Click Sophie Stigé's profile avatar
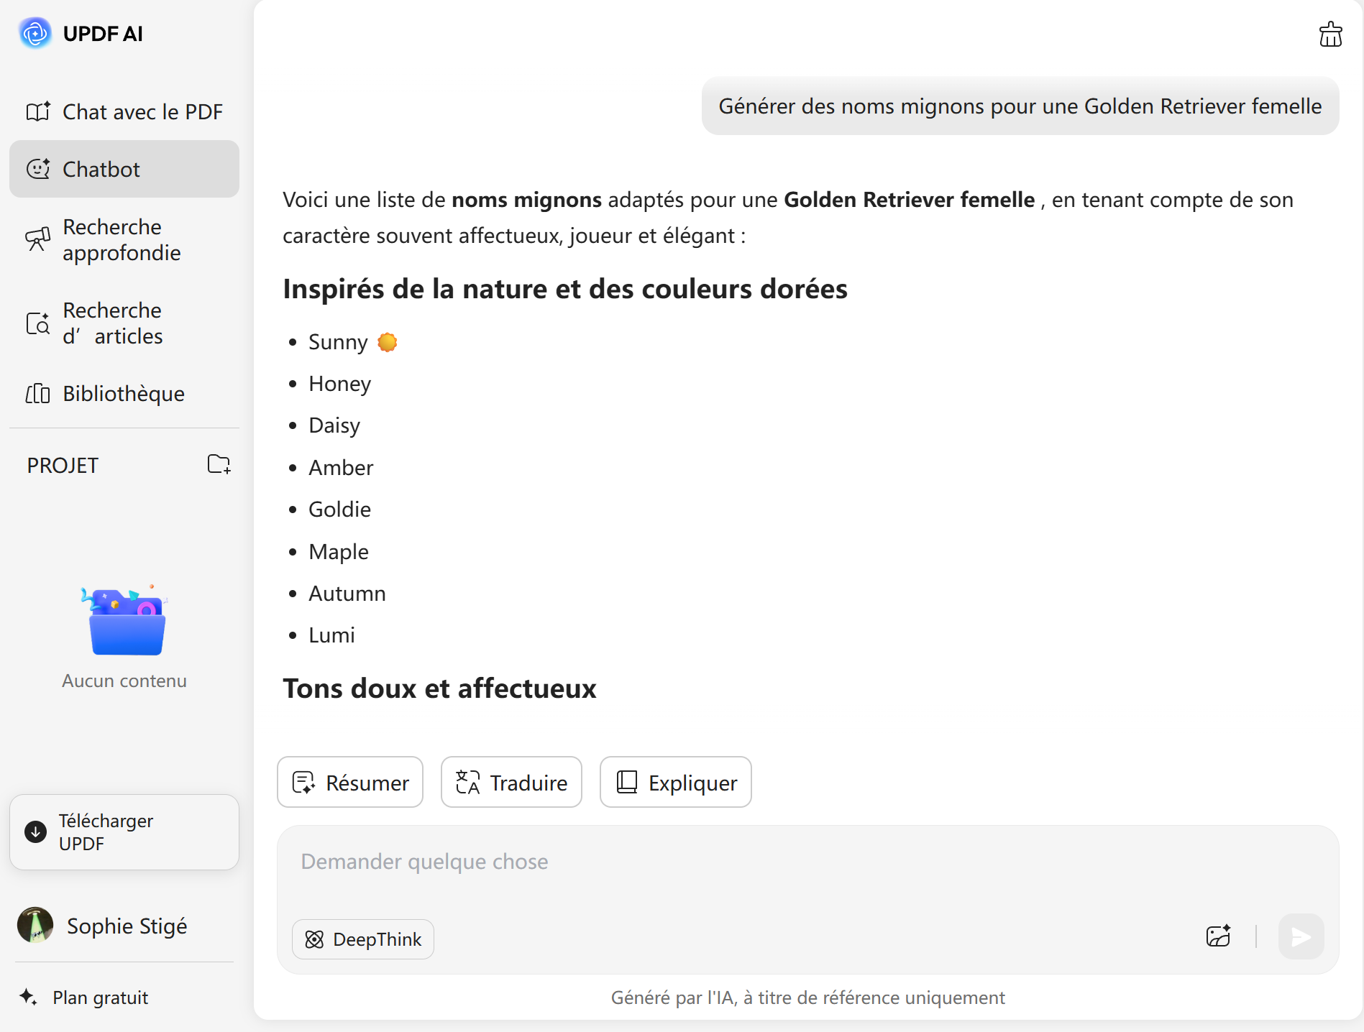 pos(35,925)
